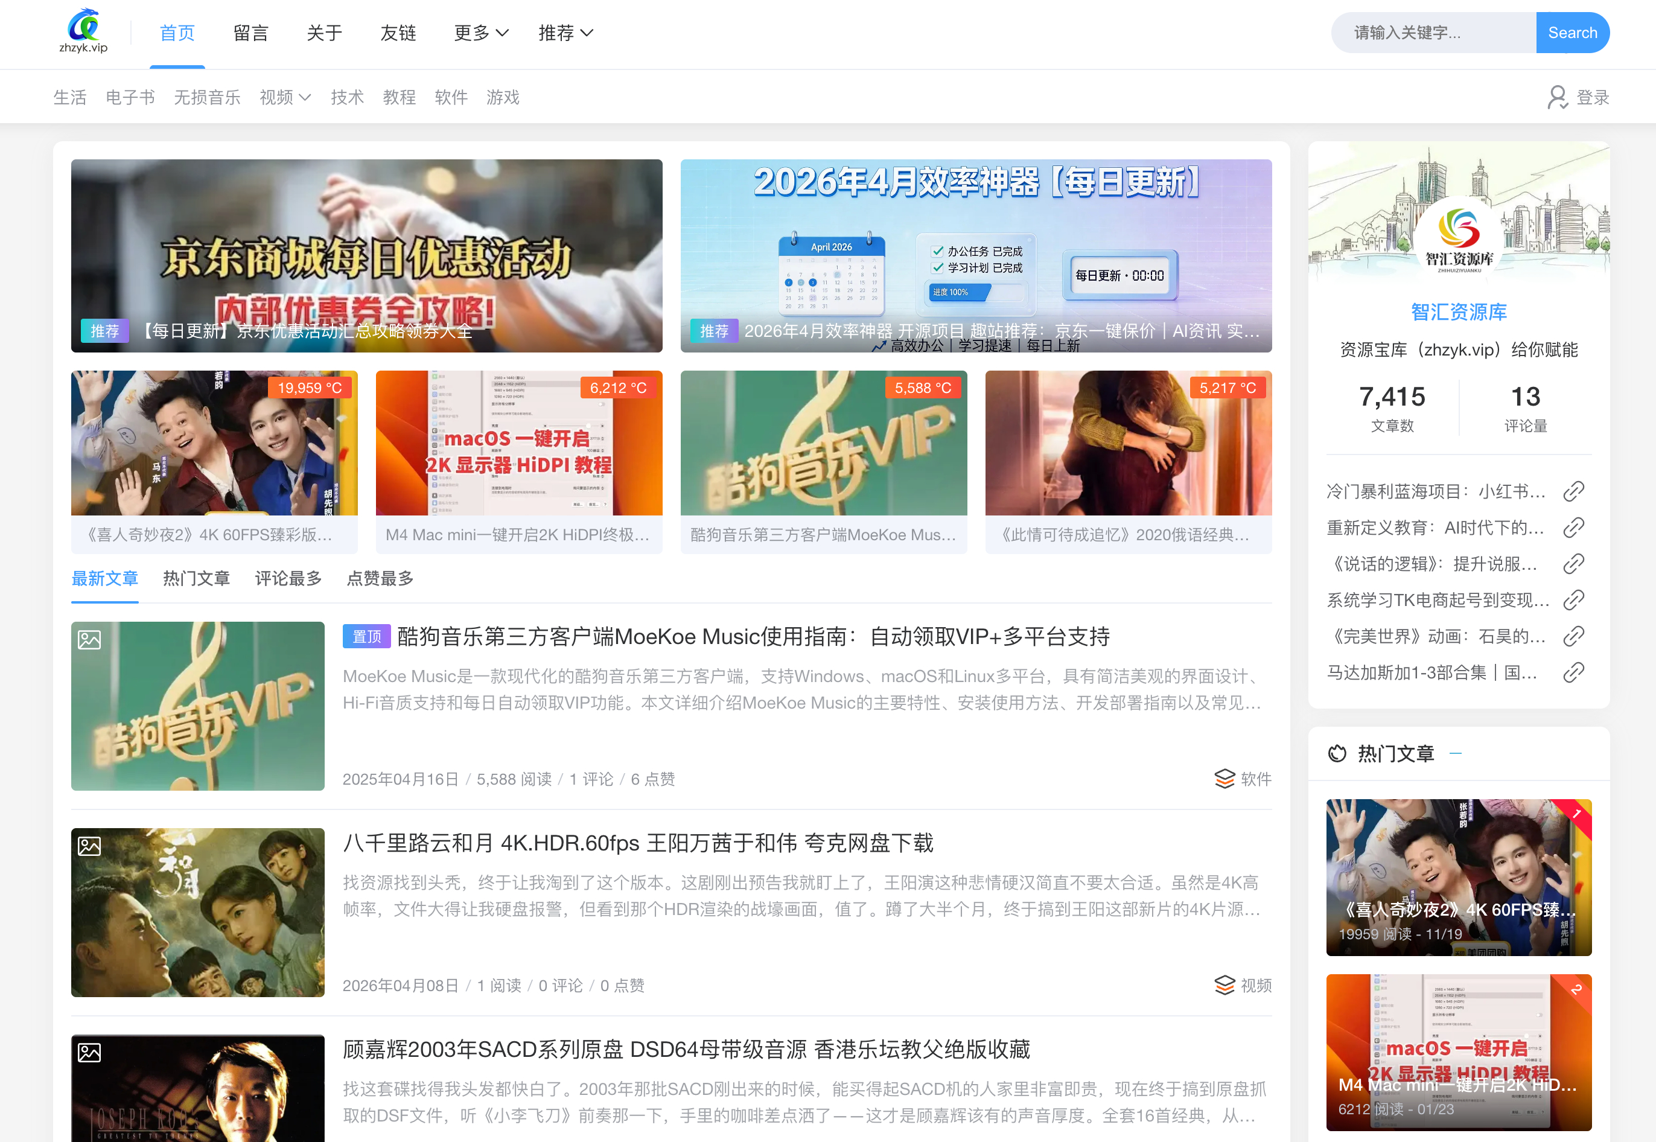Open the 留言 menu item
The image size is (1656, 1142).
[x=250, y=33]
